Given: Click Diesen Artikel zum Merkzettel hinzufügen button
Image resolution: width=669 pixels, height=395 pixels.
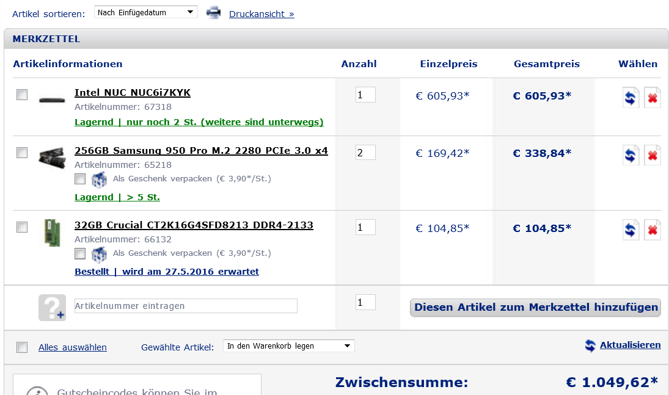Looking at the screenshot, I should (535, 308).
